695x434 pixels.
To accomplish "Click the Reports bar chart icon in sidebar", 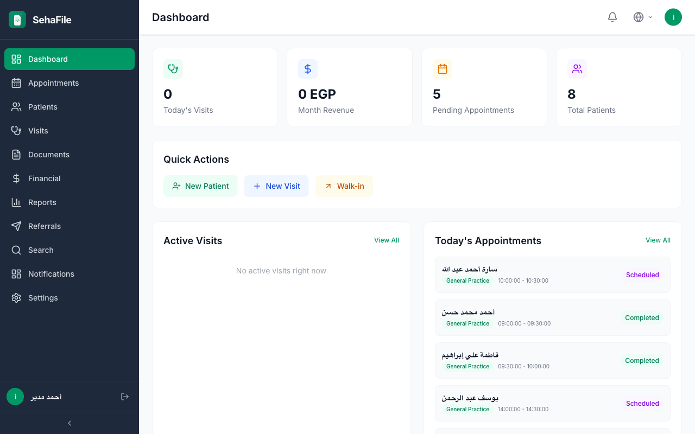I will [16, 202].
